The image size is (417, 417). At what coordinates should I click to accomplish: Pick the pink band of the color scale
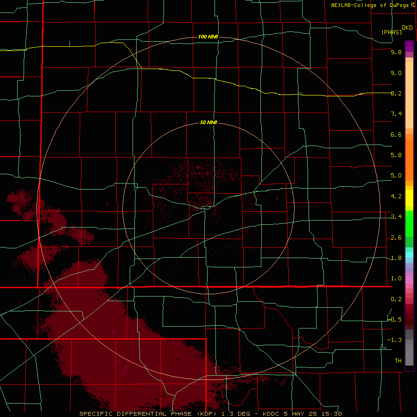[x=409, y=281]
